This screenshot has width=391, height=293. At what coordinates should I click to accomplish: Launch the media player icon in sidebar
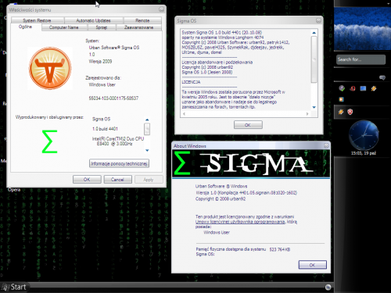coord(341,99)
